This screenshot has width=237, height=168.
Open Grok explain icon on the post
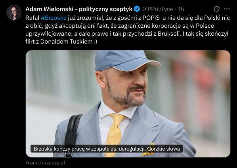[216, 9]
